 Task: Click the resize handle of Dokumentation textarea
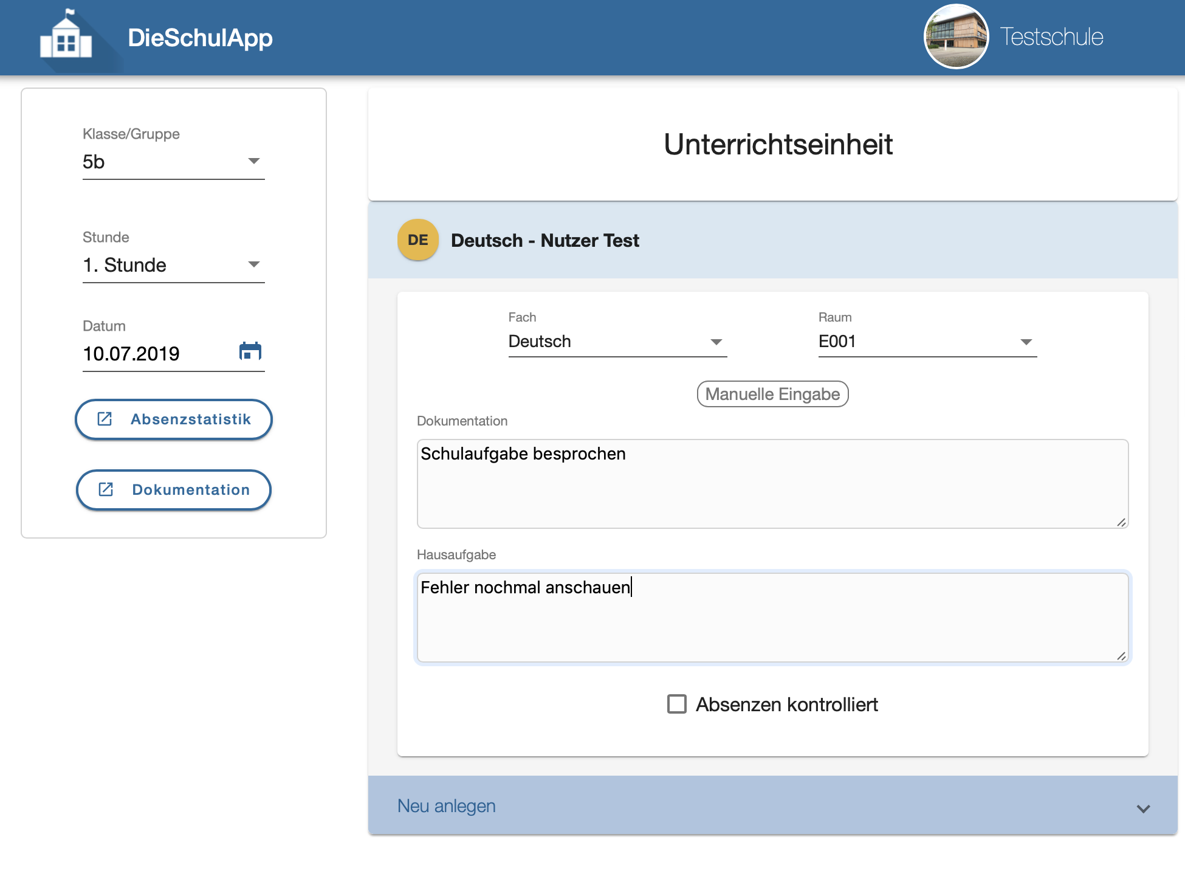click(1121, 522)
